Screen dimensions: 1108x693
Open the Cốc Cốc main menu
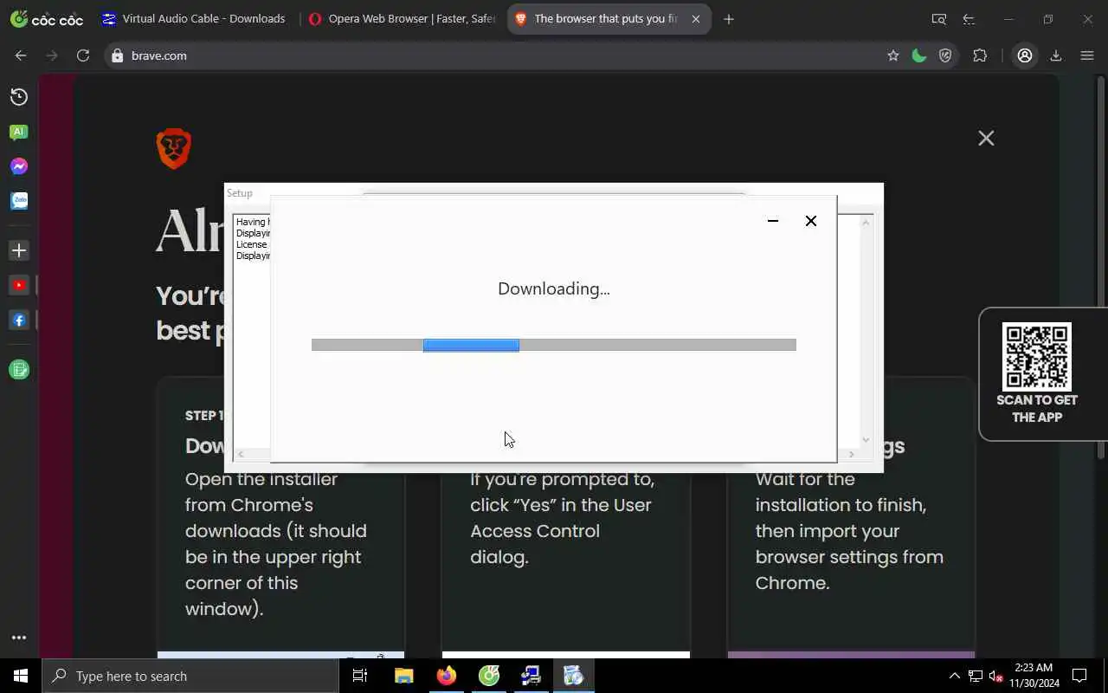click(1087, 55)
